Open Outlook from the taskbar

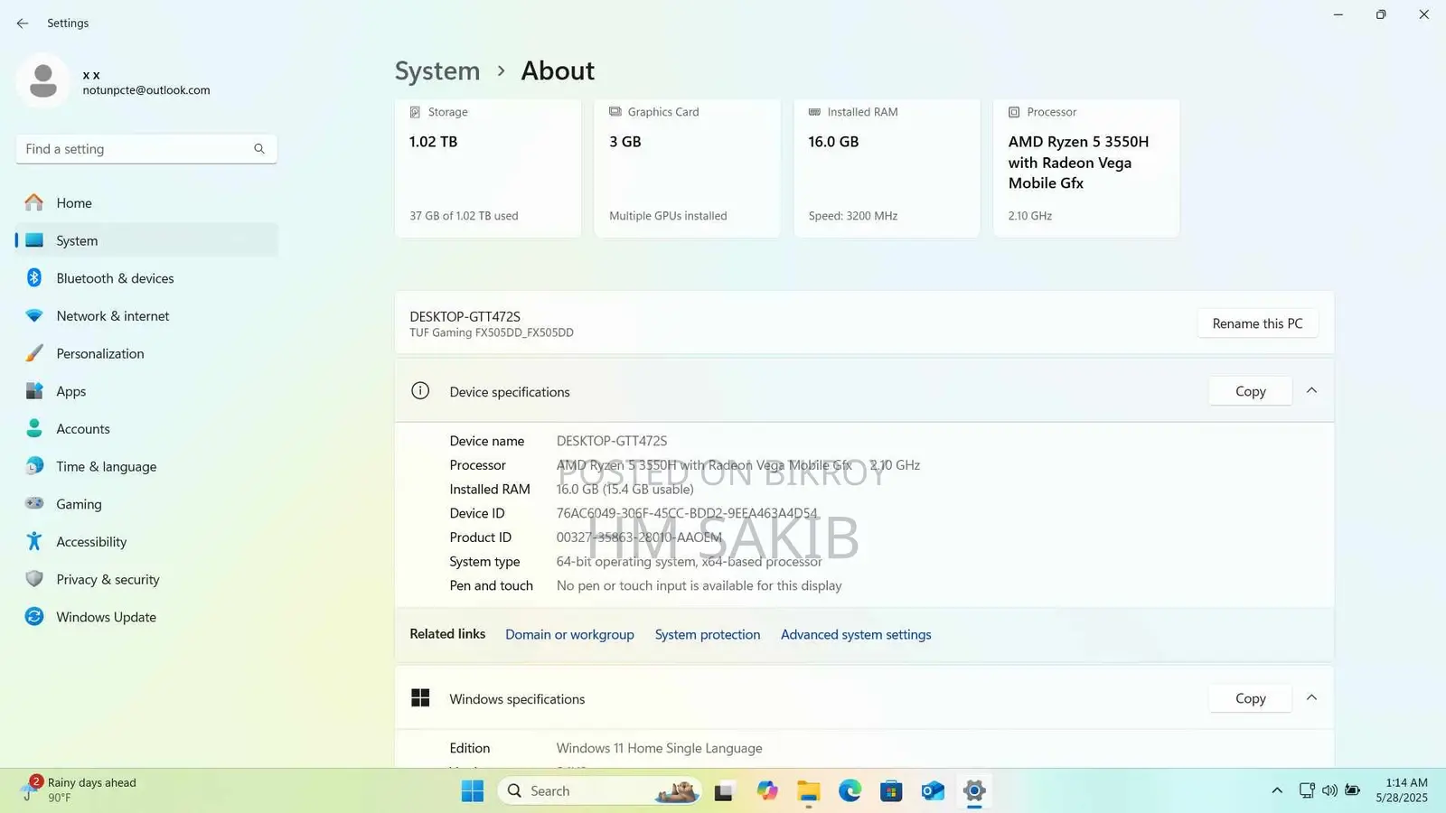point(933,791)
